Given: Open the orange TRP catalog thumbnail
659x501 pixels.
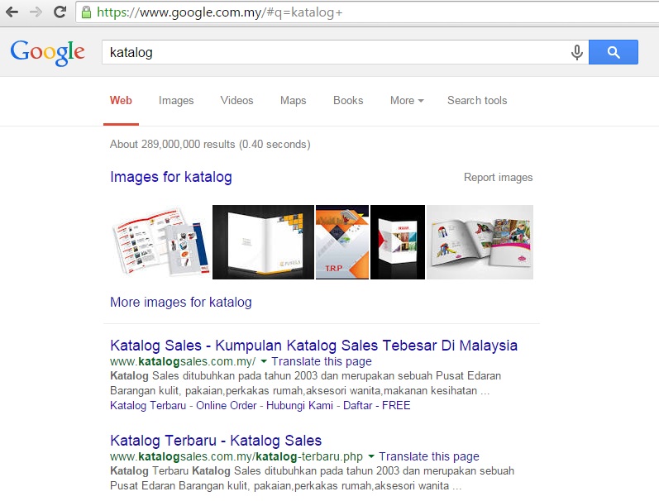Looking at the screenshot, I should [x=342, y=242].
